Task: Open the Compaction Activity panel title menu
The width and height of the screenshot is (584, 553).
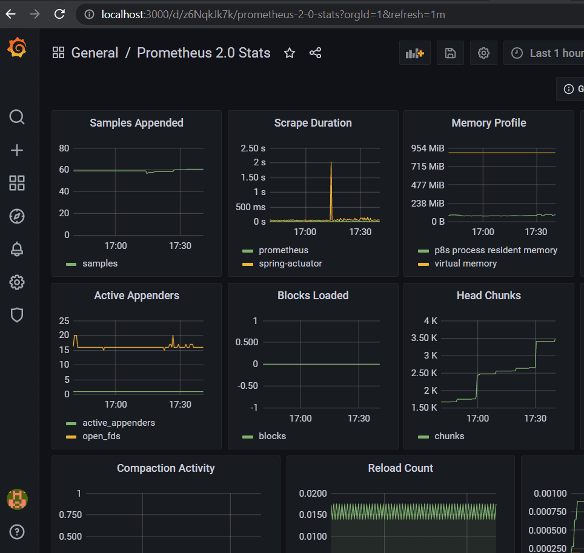Action: 166,468
